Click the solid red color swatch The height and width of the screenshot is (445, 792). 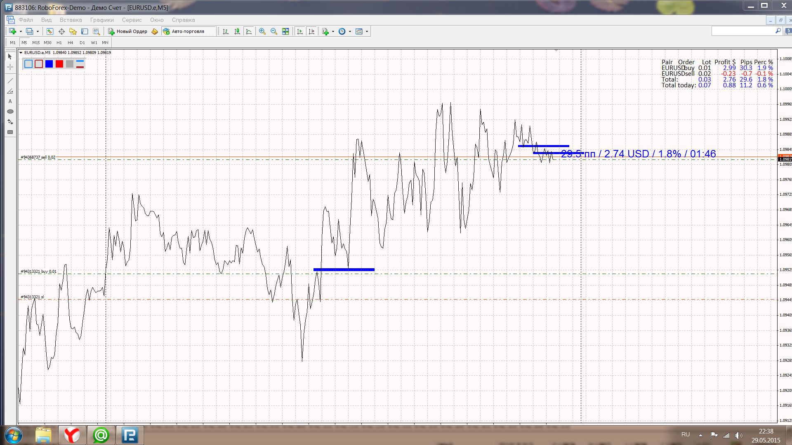pos(59,64)
